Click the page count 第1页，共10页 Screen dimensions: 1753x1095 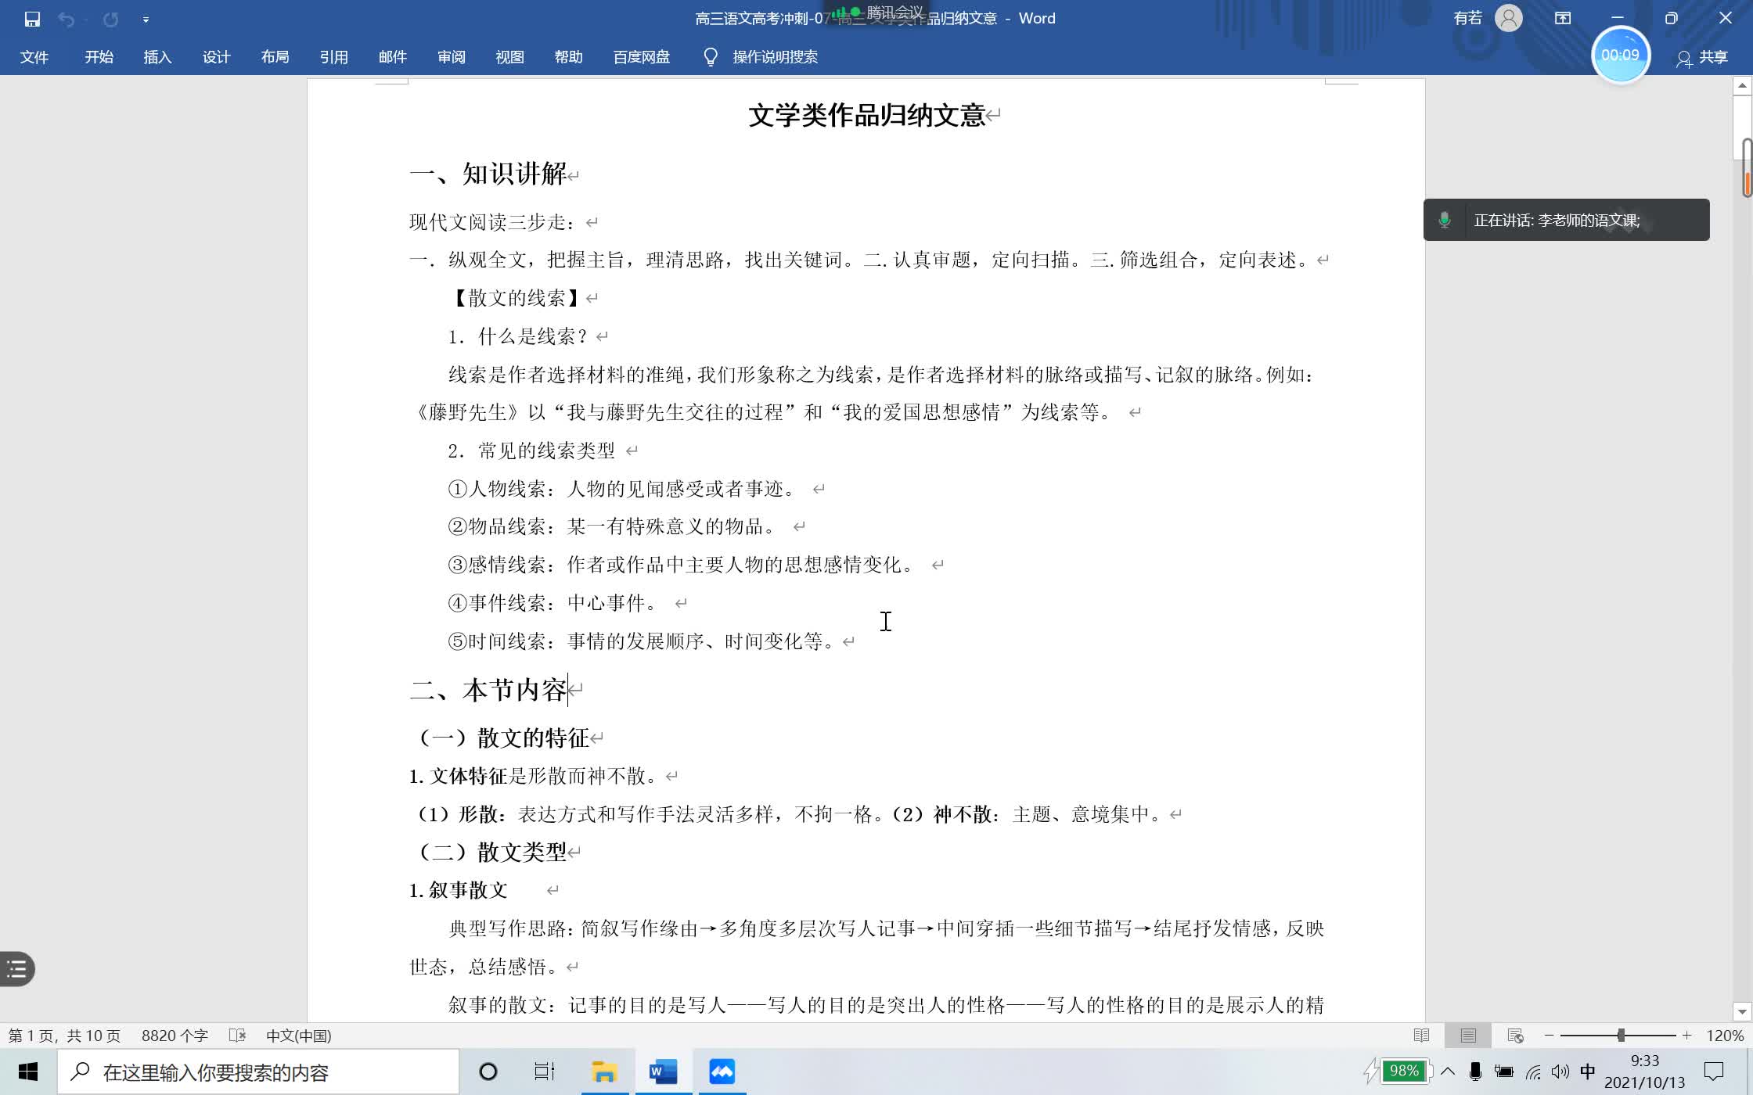pyautogui.click(x=64, y=1036)
